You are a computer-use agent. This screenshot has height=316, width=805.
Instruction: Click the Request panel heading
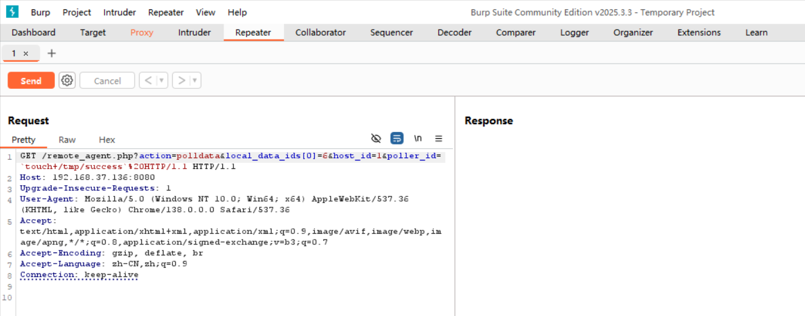point(28,121)
